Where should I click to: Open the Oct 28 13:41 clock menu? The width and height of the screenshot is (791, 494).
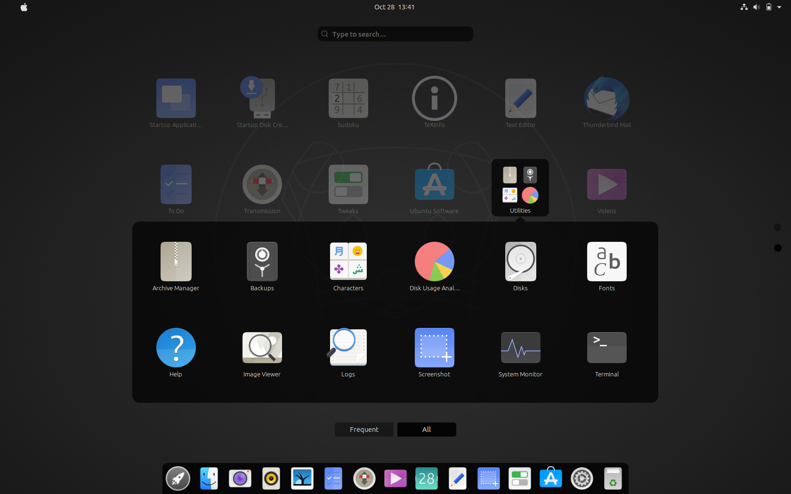point(395,7)
